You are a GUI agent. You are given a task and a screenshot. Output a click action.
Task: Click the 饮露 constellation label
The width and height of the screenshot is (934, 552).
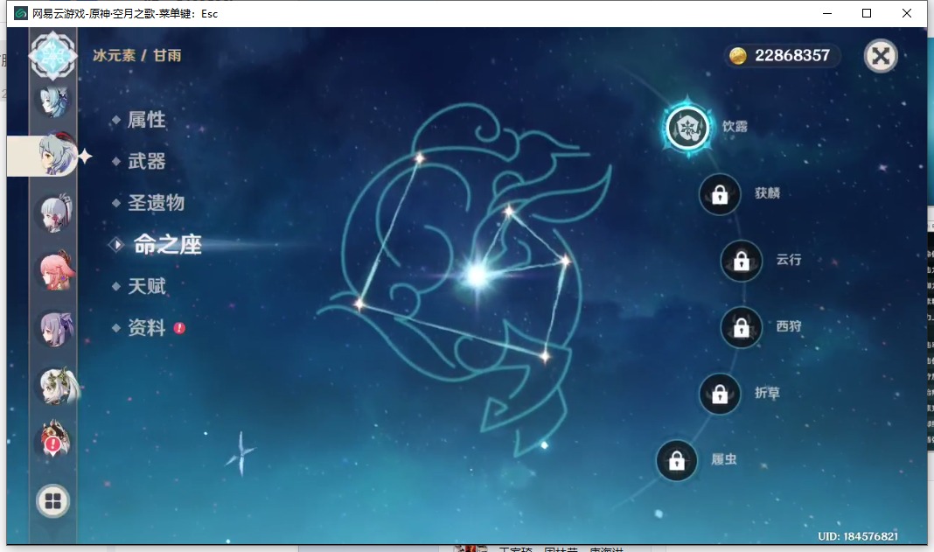(x=735, y=126)
